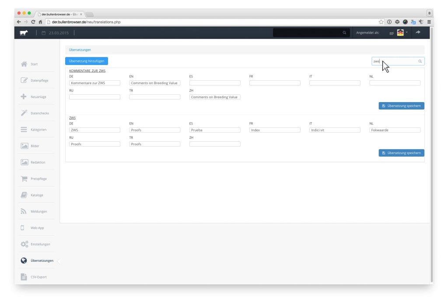Click the CSV-Export file icon

(x=24, y=277)
